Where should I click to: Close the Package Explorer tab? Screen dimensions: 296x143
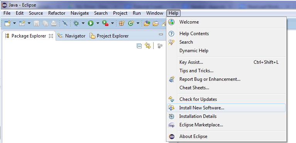(51, 36)
